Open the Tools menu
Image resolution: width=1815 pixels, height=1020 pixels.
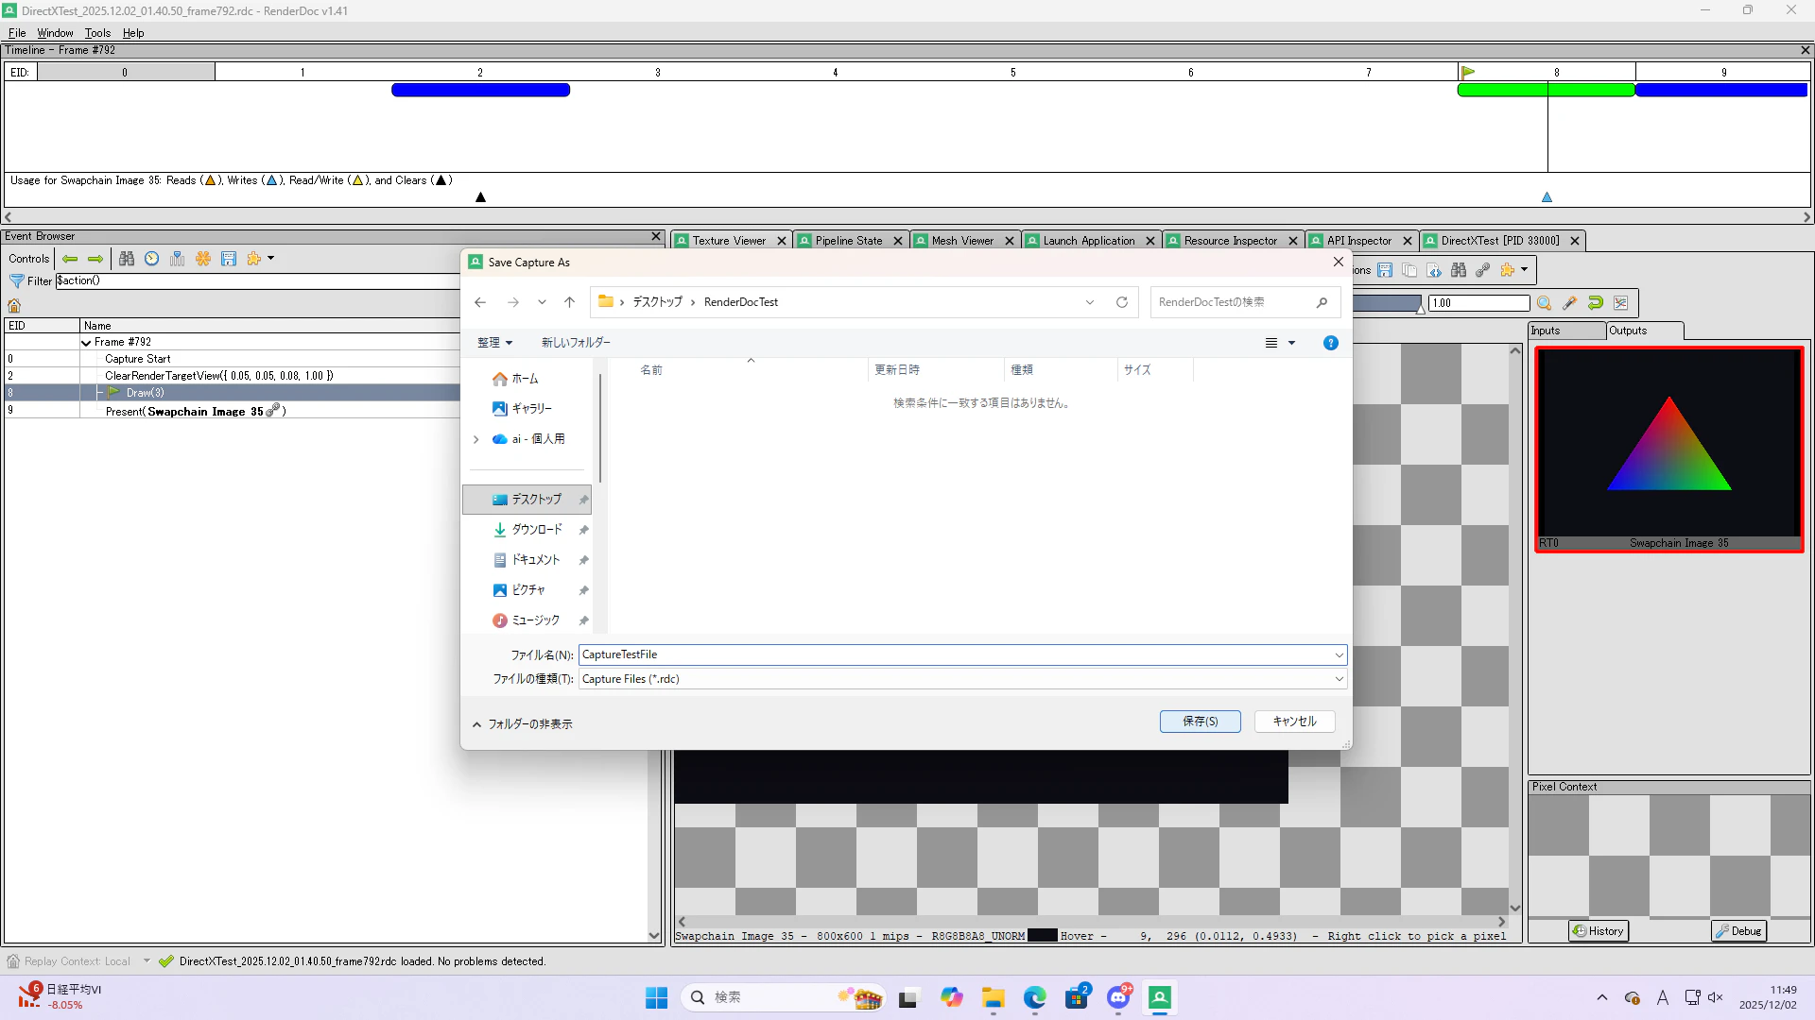click(97, 33)
